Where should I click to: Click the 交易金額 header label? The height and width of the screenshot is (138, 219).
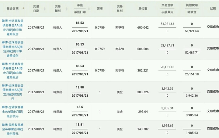point(167,5)
